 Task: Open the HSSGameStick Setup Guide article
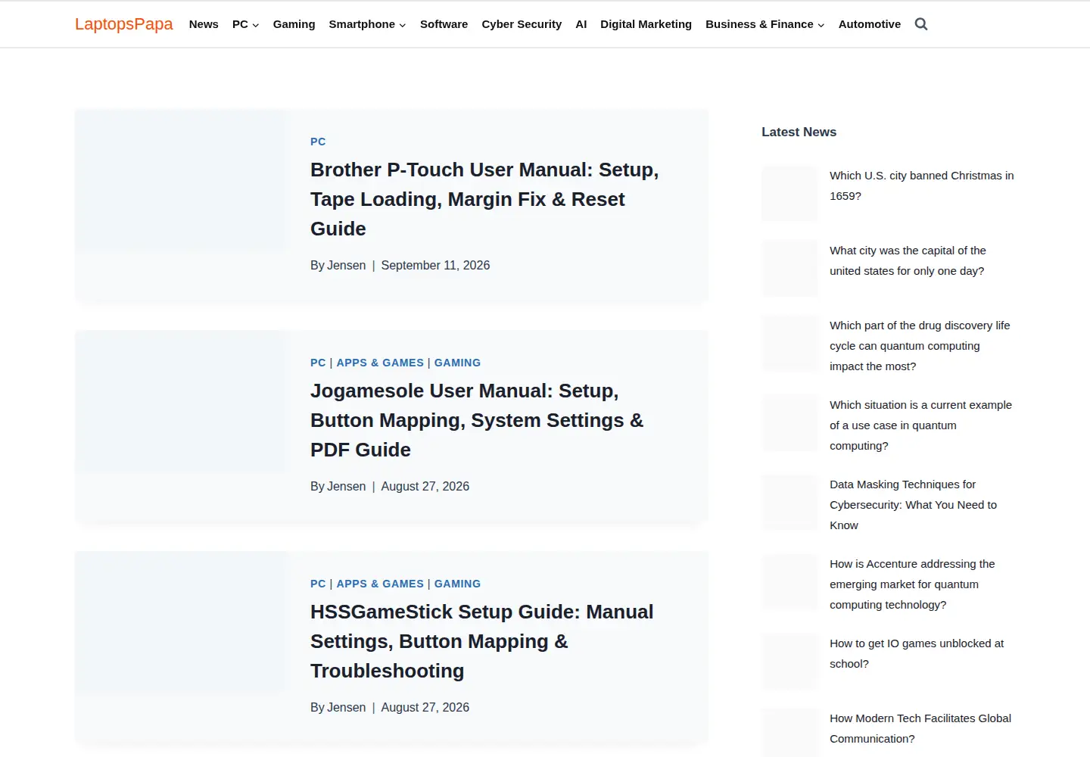(481, 641)
